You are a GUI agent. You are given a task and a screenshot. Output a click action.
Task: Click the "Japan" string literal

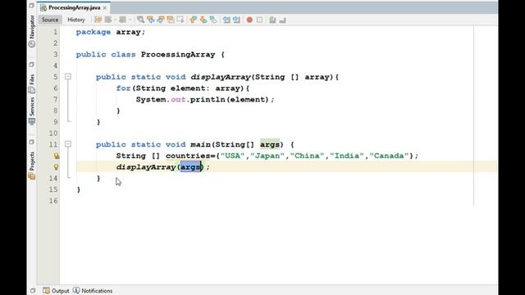pyautogui.click(x=267, y=156)
